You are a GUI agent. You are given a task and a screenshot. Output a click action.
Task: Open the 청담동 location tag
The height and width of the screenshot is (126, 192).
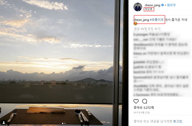point(149,9)
